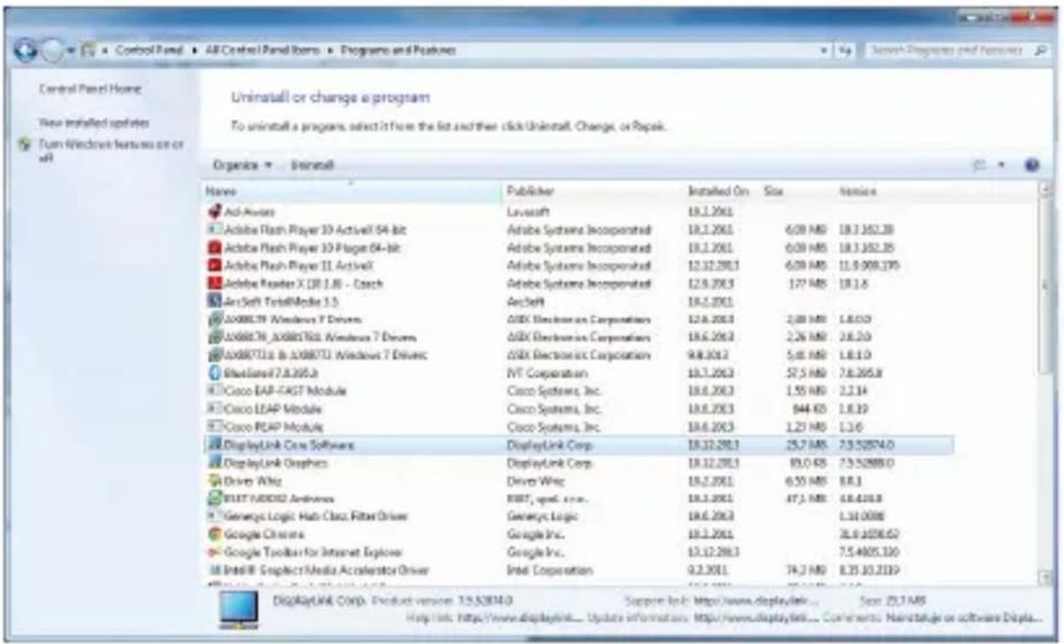Click the Ad-Aware program icon

214,210
